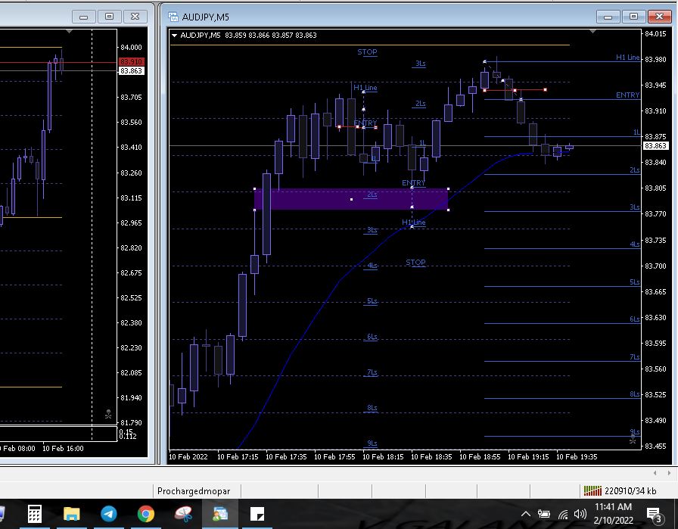Screen dimensions: 678x529
Task: Select the ENTRY label above the purple rectangle
Action: pyautogui.click(x=413, y=183)
